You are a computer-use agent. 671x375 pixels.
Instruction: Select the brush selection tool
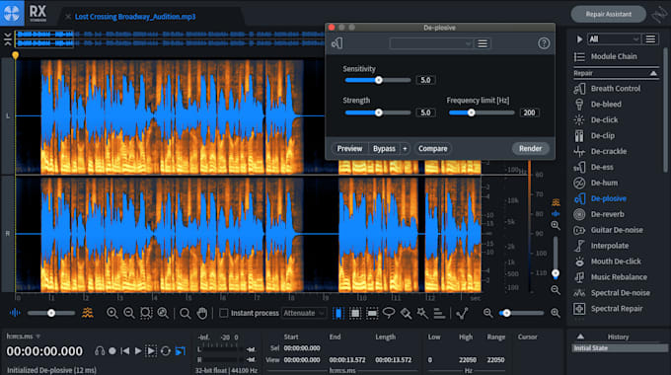pos(406,313)
